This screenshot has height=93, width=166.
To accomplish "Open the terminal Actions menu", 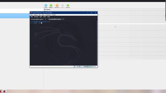I will (x=36, y=17).
